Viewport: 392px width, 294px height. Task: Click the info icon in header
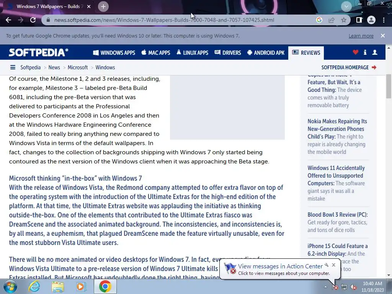coord(365,52)
